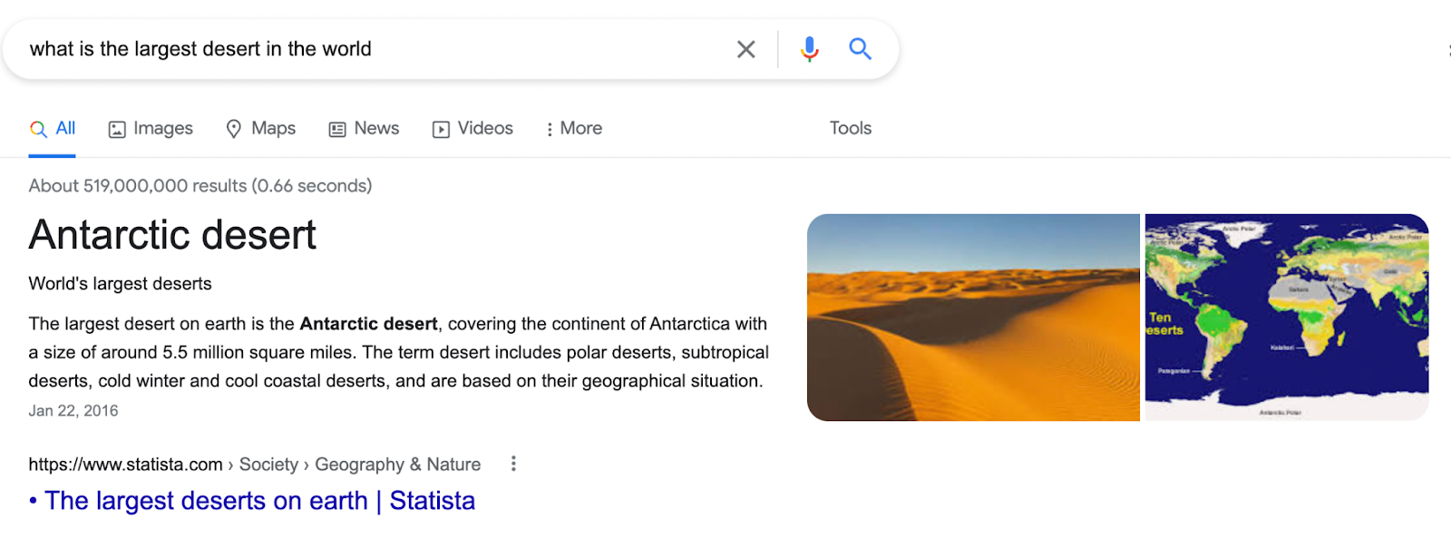The image size is (1451, 538).
Task: Switch to the All results tab
Action: click(53, 128)
